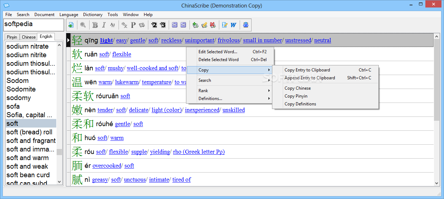Click the +2 toolbar icon
444x199 pixels.
click(x=154, y=25)
